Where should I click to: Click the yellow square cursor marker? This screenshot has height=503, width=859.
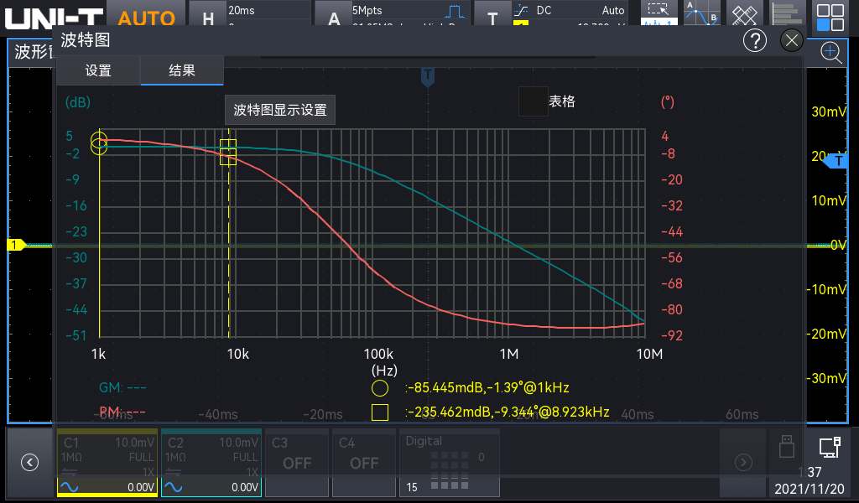point(228,152)
